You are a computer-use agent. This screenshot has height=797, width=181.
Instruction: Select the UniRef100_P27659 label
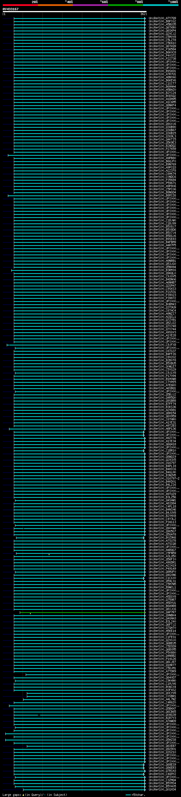click(x=162, y=149)
